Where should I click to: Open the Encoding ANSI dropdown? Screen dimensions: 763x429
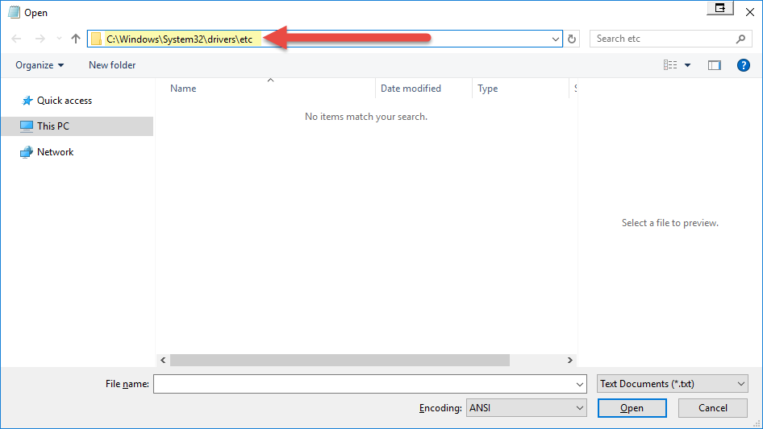coord(526,408)
